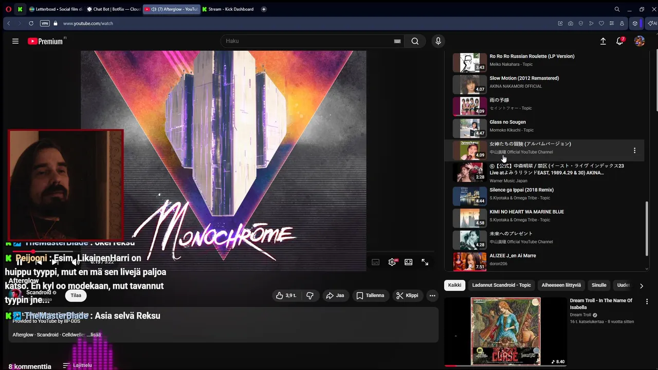Dislike the video with thumbs down

310,295
